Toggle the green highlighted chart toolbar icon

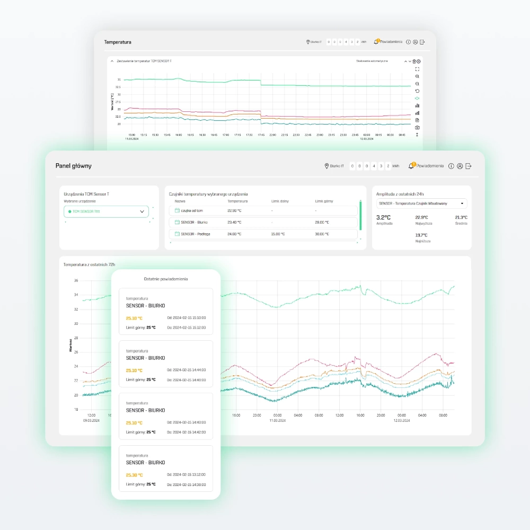417,99
